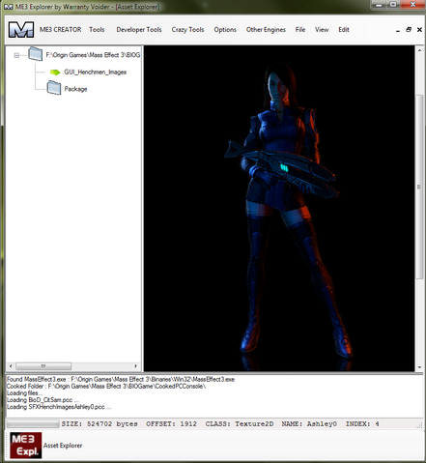Image resolution: width=426 pixels, height=463 pixels.
Task: Open the Edit menu
Action: click(344, 30)
